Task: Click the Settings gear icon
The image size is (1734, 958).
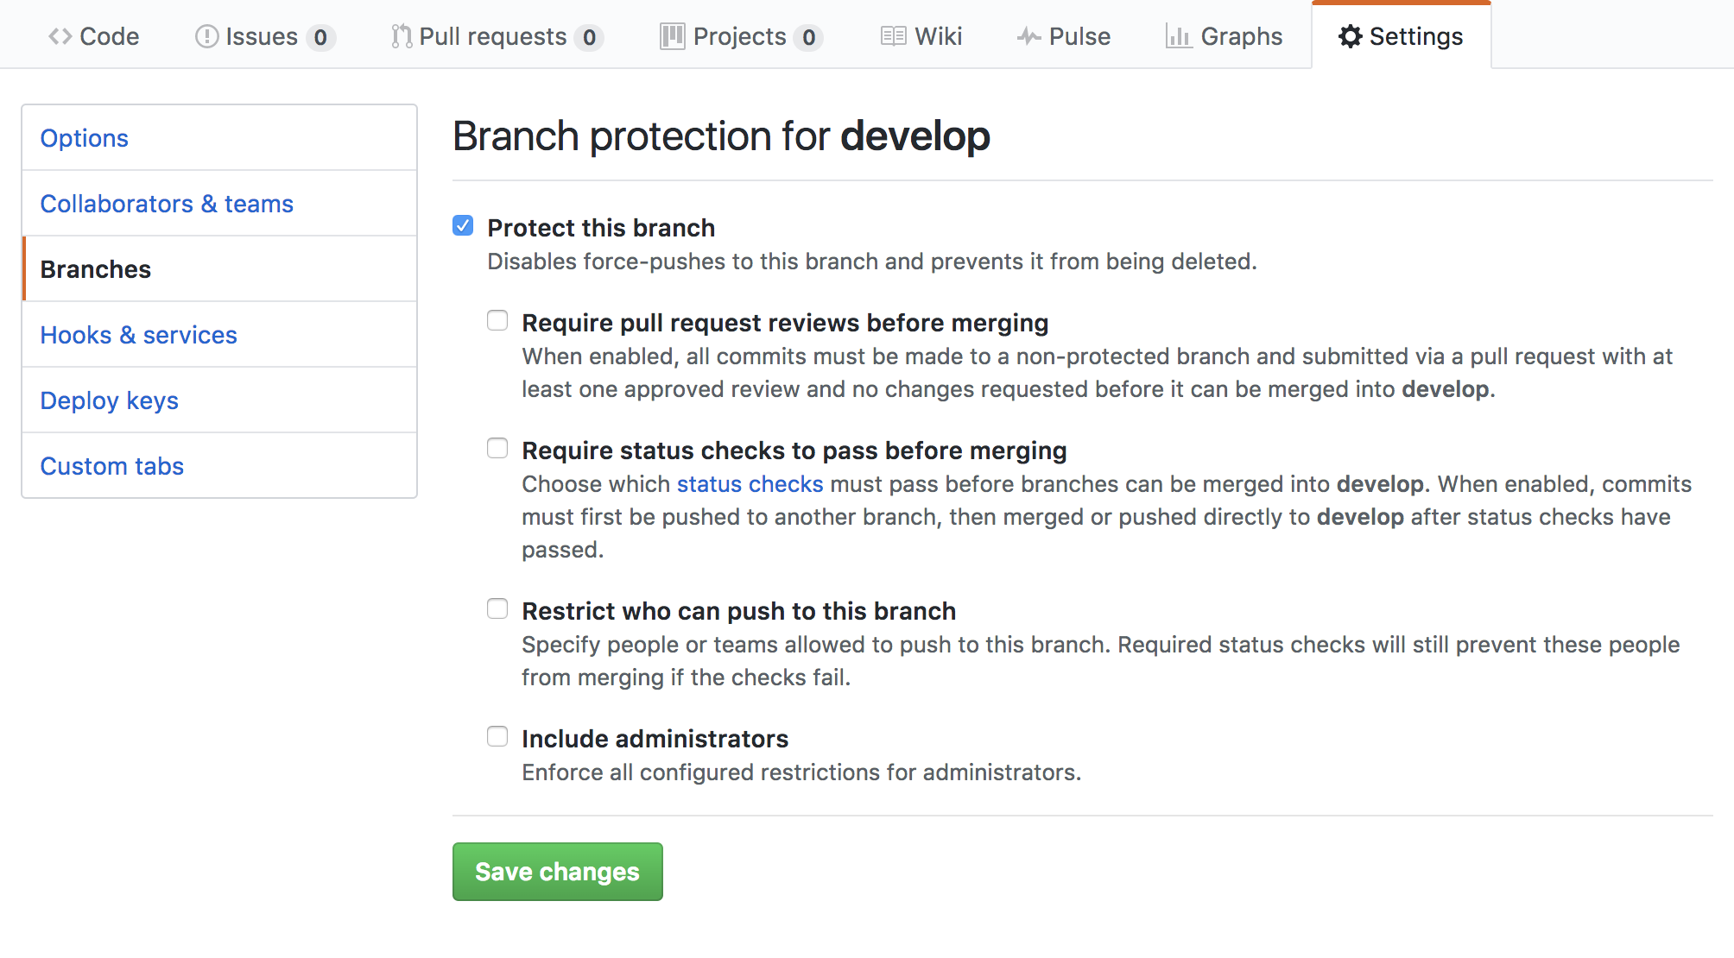Action: [x=1350, y=36]
